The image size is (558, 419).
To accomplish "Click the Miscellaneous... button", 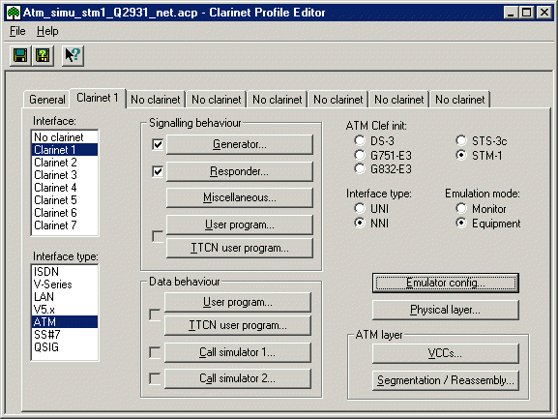I will coord(240,197).
